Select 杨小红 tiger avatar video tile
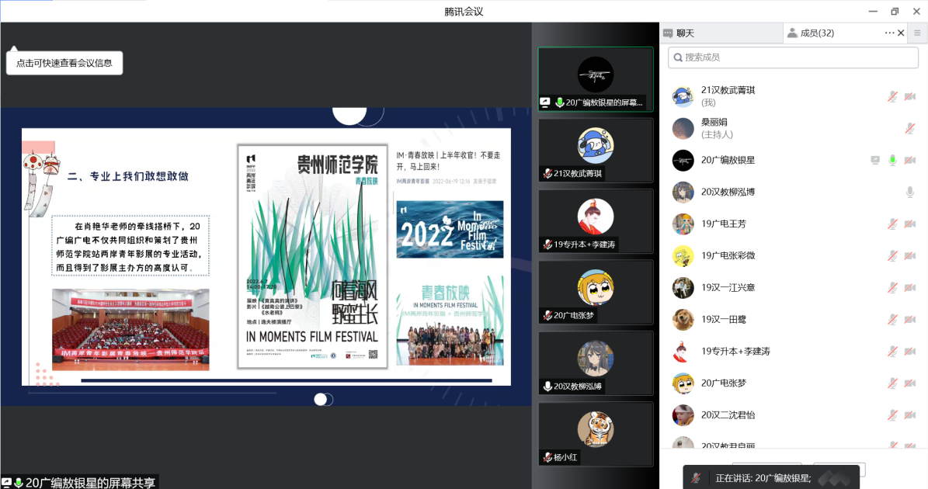This screenshot has width=928, height=489. pyautogui.click(x=596, y=434)
